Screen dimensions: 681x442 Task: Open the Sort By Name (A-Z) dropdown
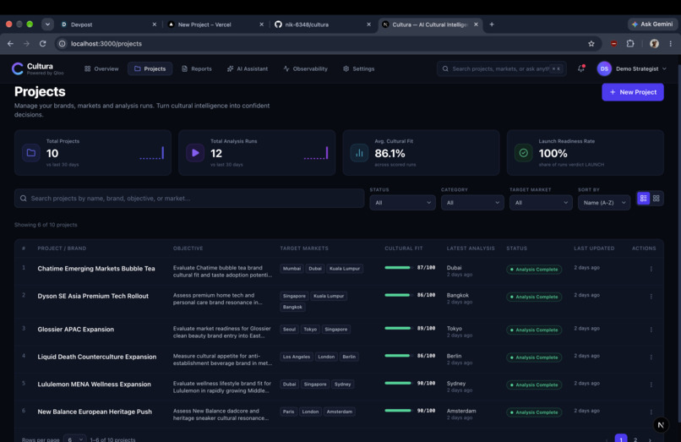pyautogui.click(x=604, y=203)
